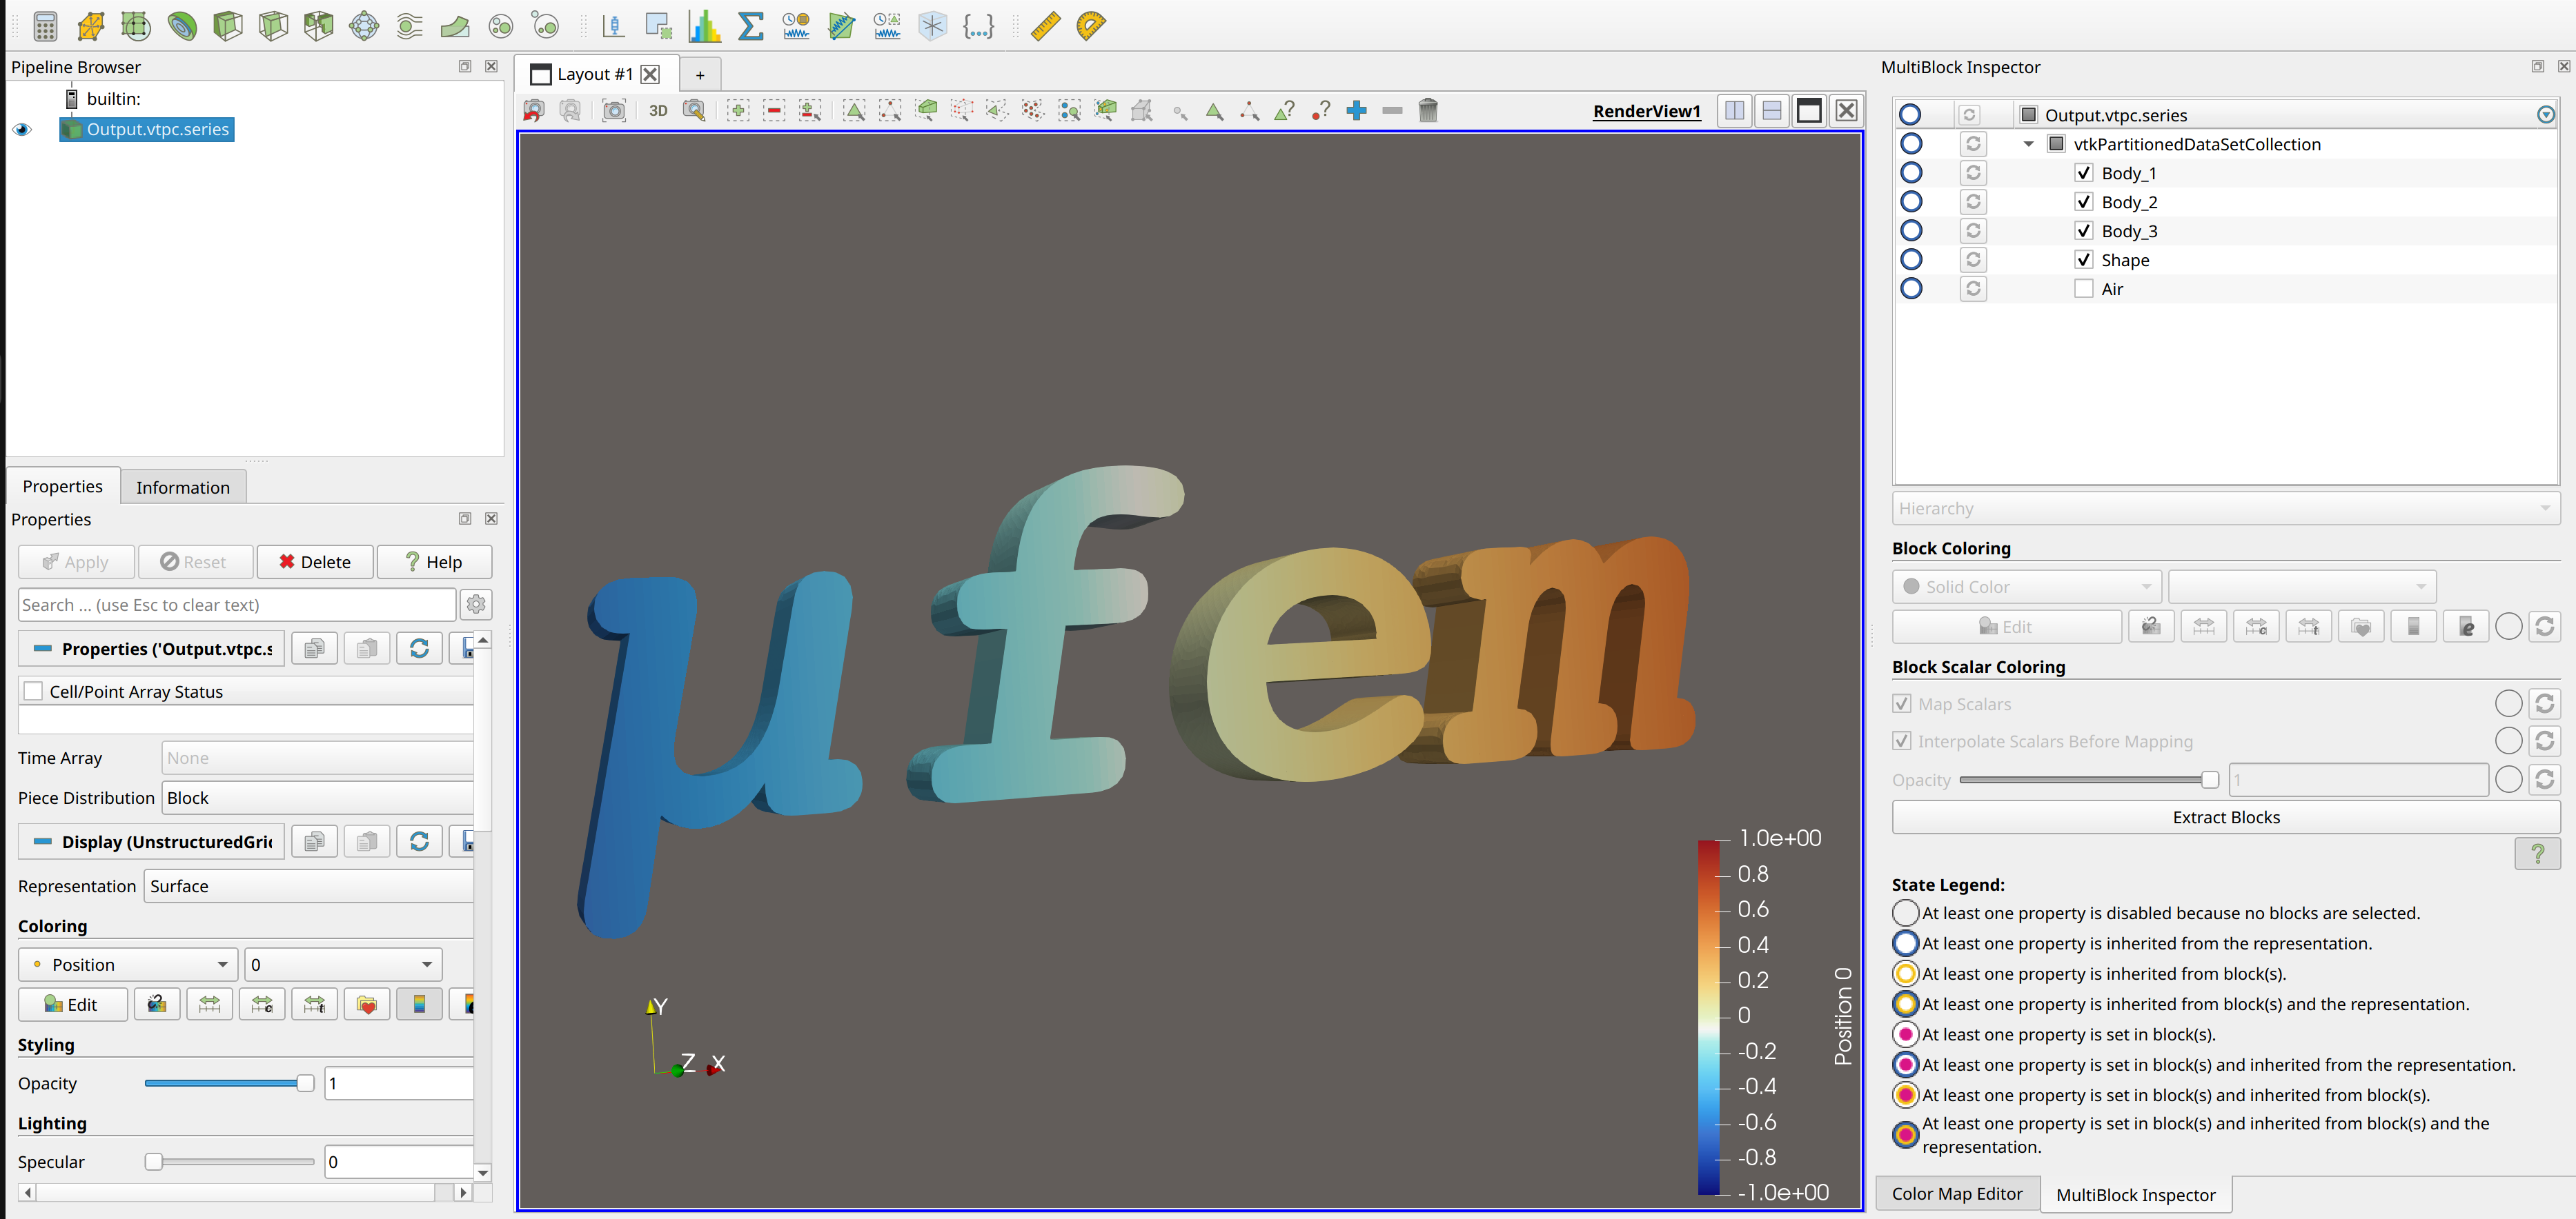Screen dimensions: 2576x1219
Task: Split the render view horizontally
Action: (x=1734, y=111)
